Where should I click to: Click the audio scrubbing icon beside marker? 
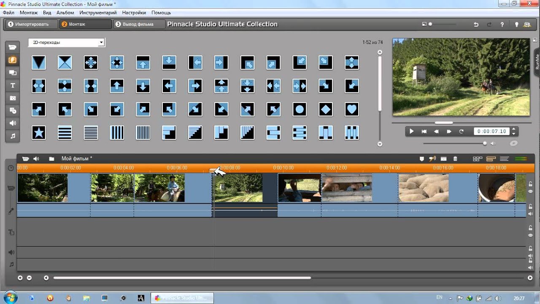432,159
